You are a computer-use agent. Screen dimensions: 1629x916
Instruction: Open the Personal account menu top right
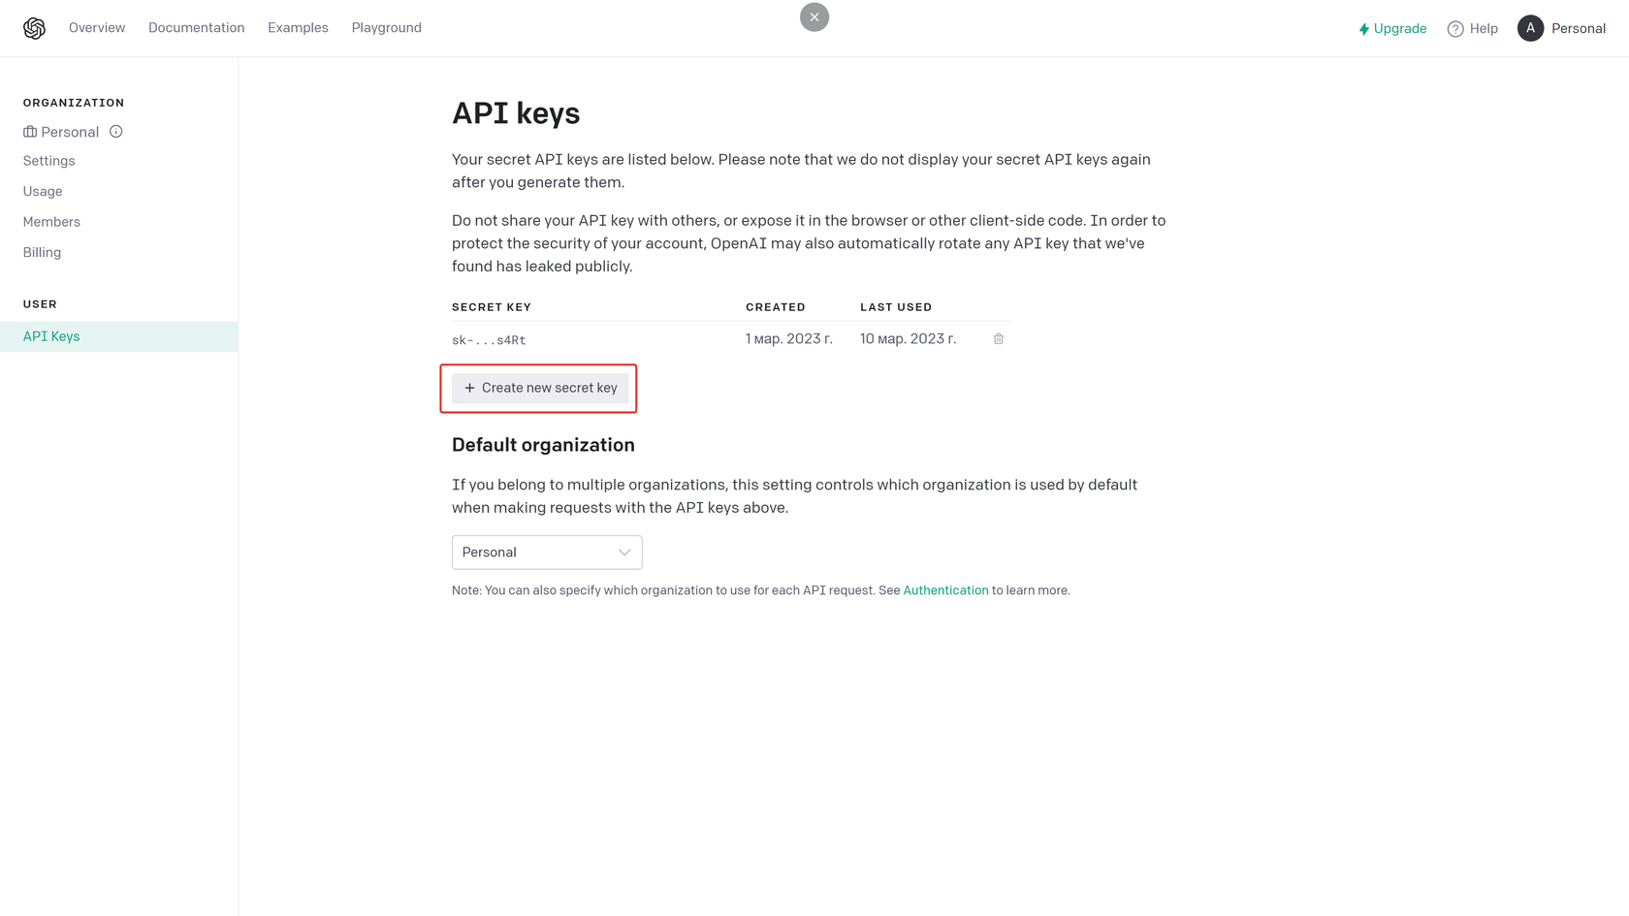click(1579, 28)
